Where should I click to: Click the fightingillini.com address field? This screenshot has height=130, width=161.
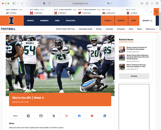(80, 3)
